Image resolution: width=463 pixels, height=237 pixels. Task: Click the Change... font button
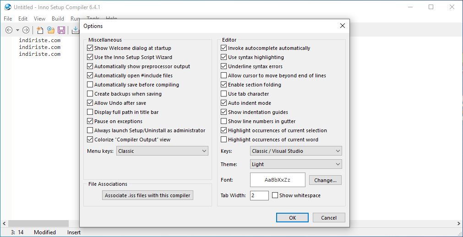tap(325, 180)
